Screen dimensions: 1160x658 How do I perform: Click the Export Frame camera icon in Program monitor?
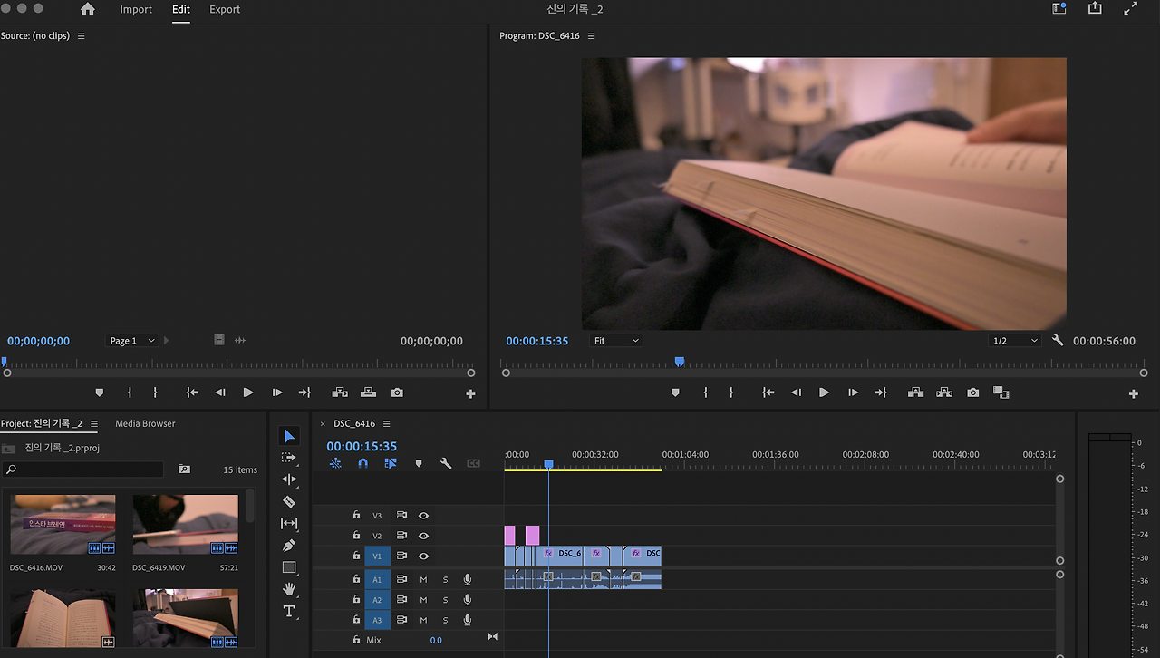(972, 392)
